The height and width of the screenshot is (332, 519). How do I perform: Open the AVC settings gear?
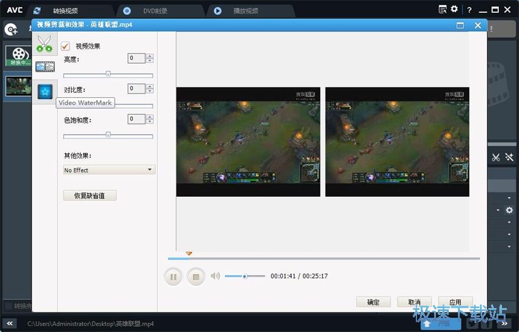click(454, 9)
